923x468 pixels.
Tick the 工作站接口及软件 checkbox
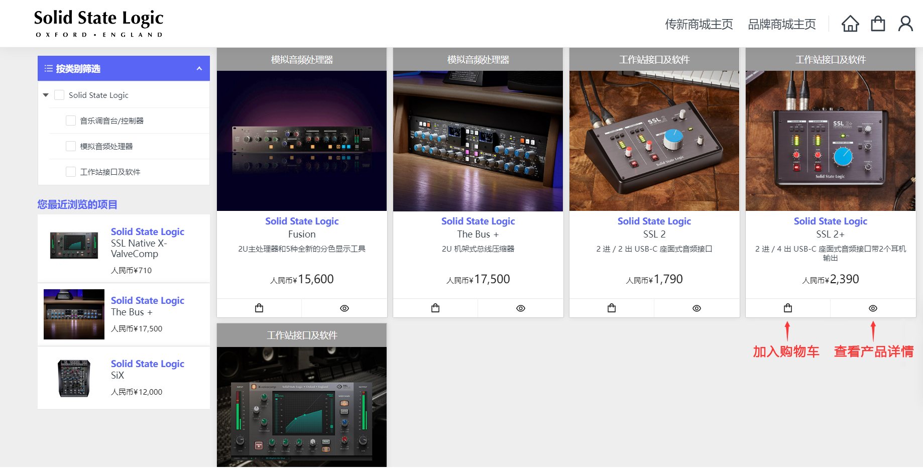click(71, 172)
